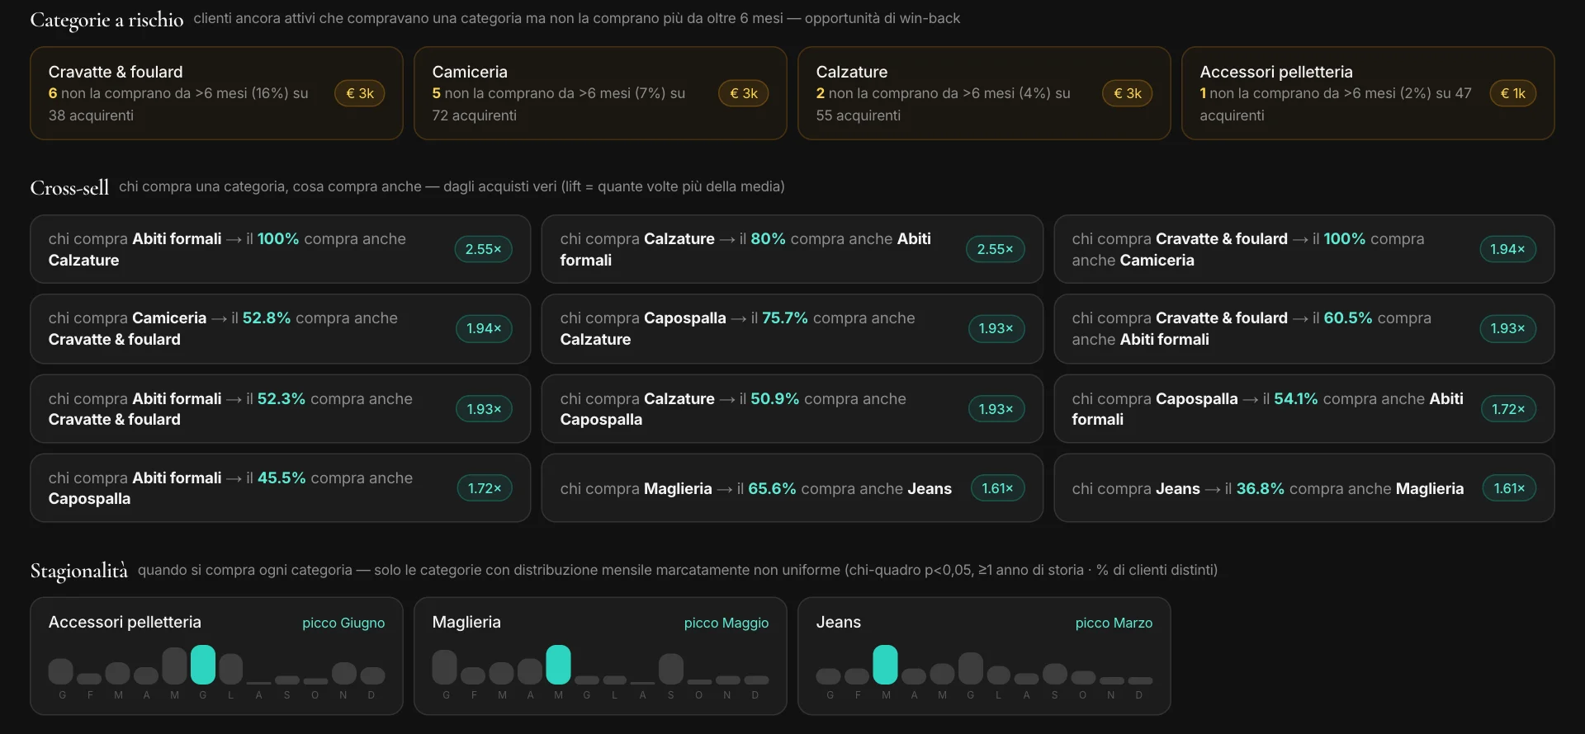Open the Capospalla → Abiti formali cross-sell card

pos(1304,409)
